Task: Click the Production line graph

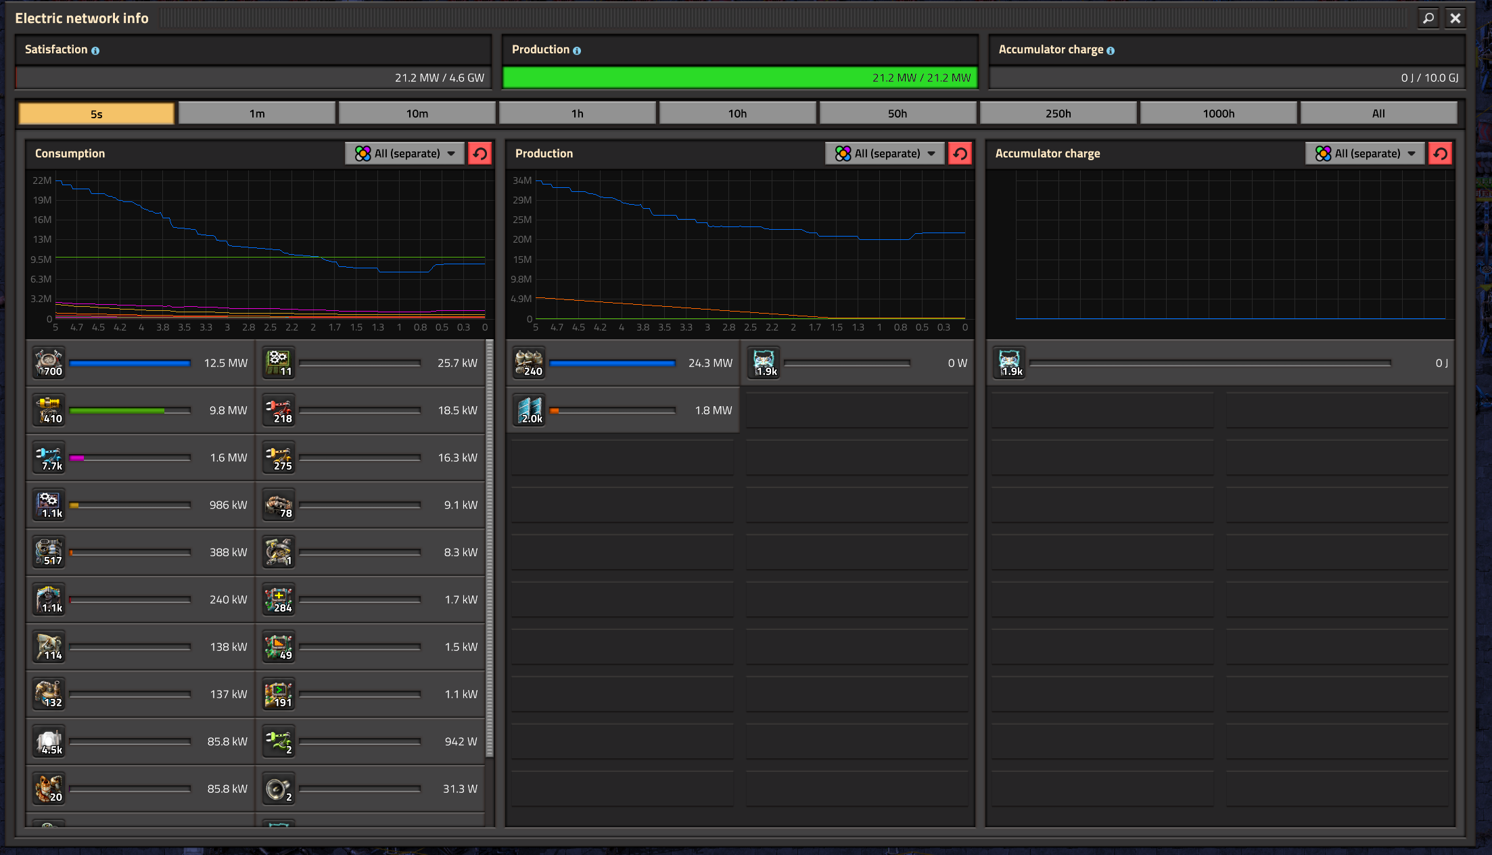Action: pyautogui.click(x=741, y=253)
